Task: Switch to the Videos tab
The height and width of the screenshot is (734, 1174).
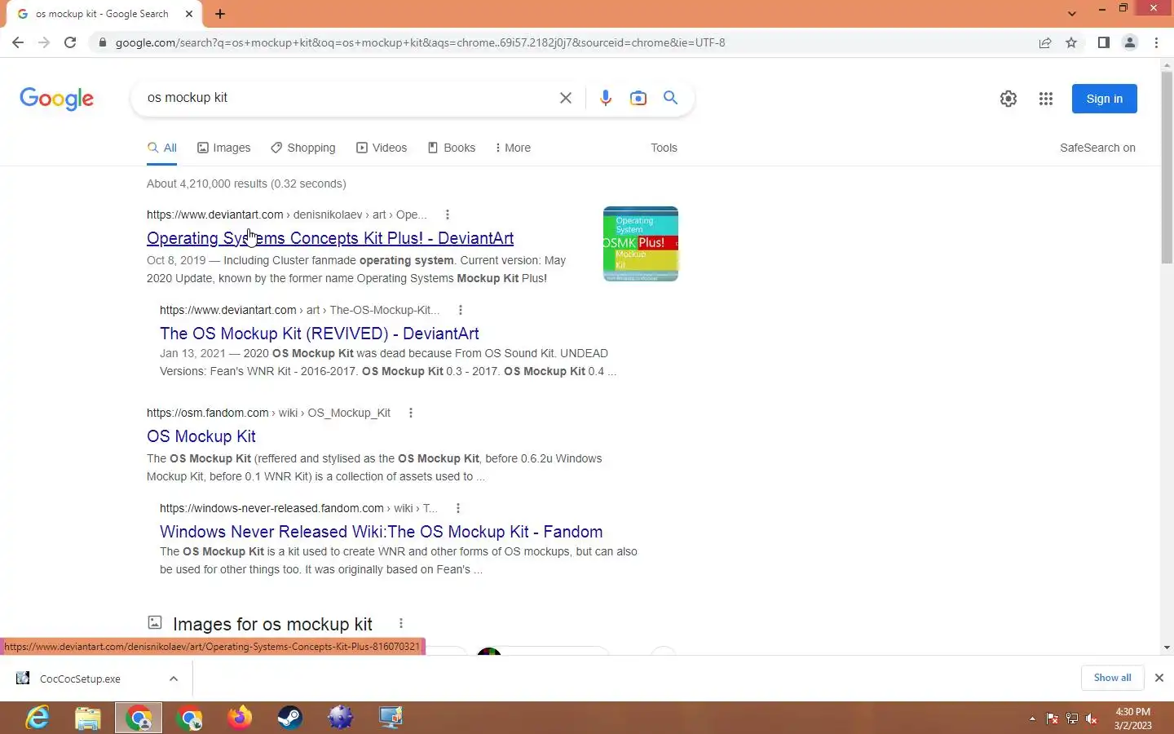Action: [x=382, y=148]
